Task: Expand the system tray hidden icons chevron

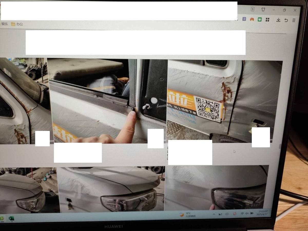Action: [214, 214]
